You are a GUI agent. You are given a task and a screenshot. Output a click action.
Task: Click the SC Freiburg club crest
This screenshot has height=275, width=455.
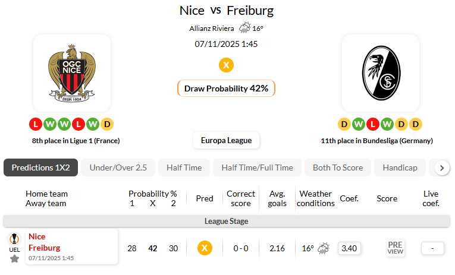pos(380,73)
